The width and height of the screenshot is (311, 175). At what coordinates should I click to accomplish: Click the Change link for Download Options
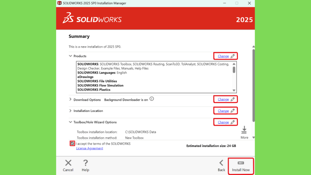point(223,99)
